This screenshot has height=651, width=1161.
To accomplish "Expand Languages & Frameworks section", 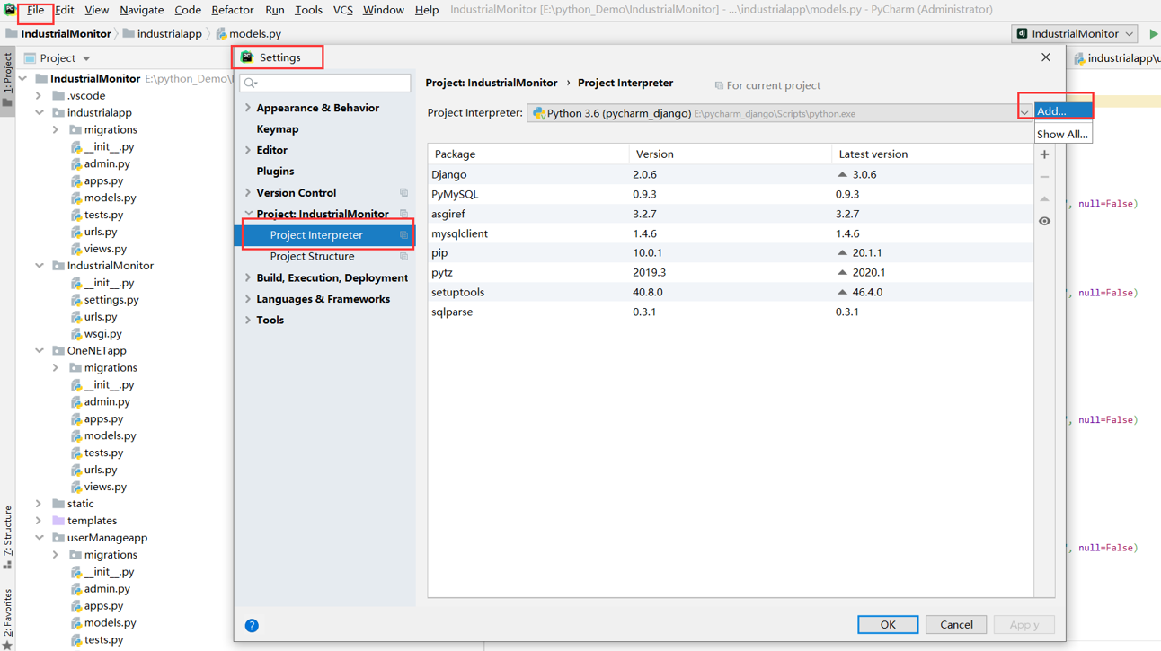I will pyautogui.click(x=248, y=299).
